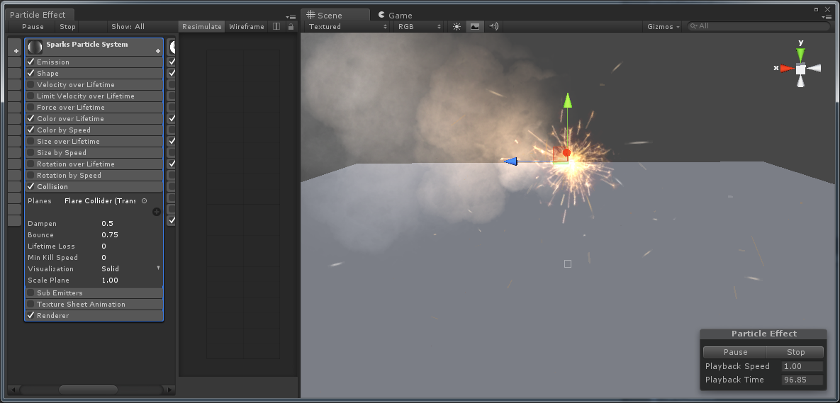Toggle Resimulate in particle toolbar
The image size is (840, 403).
pos(201,26)
